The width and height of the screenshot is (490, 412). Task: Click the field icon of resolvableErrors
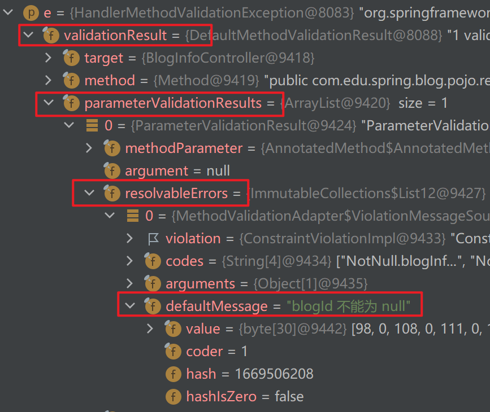tap(112, 193)
